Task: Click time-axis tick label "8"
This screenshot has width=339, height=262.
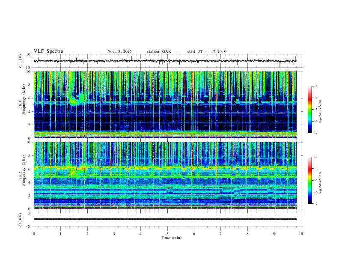Action: click(247, 234)
